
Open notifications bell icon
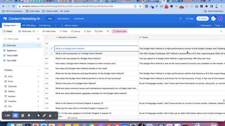coord(213,19)
